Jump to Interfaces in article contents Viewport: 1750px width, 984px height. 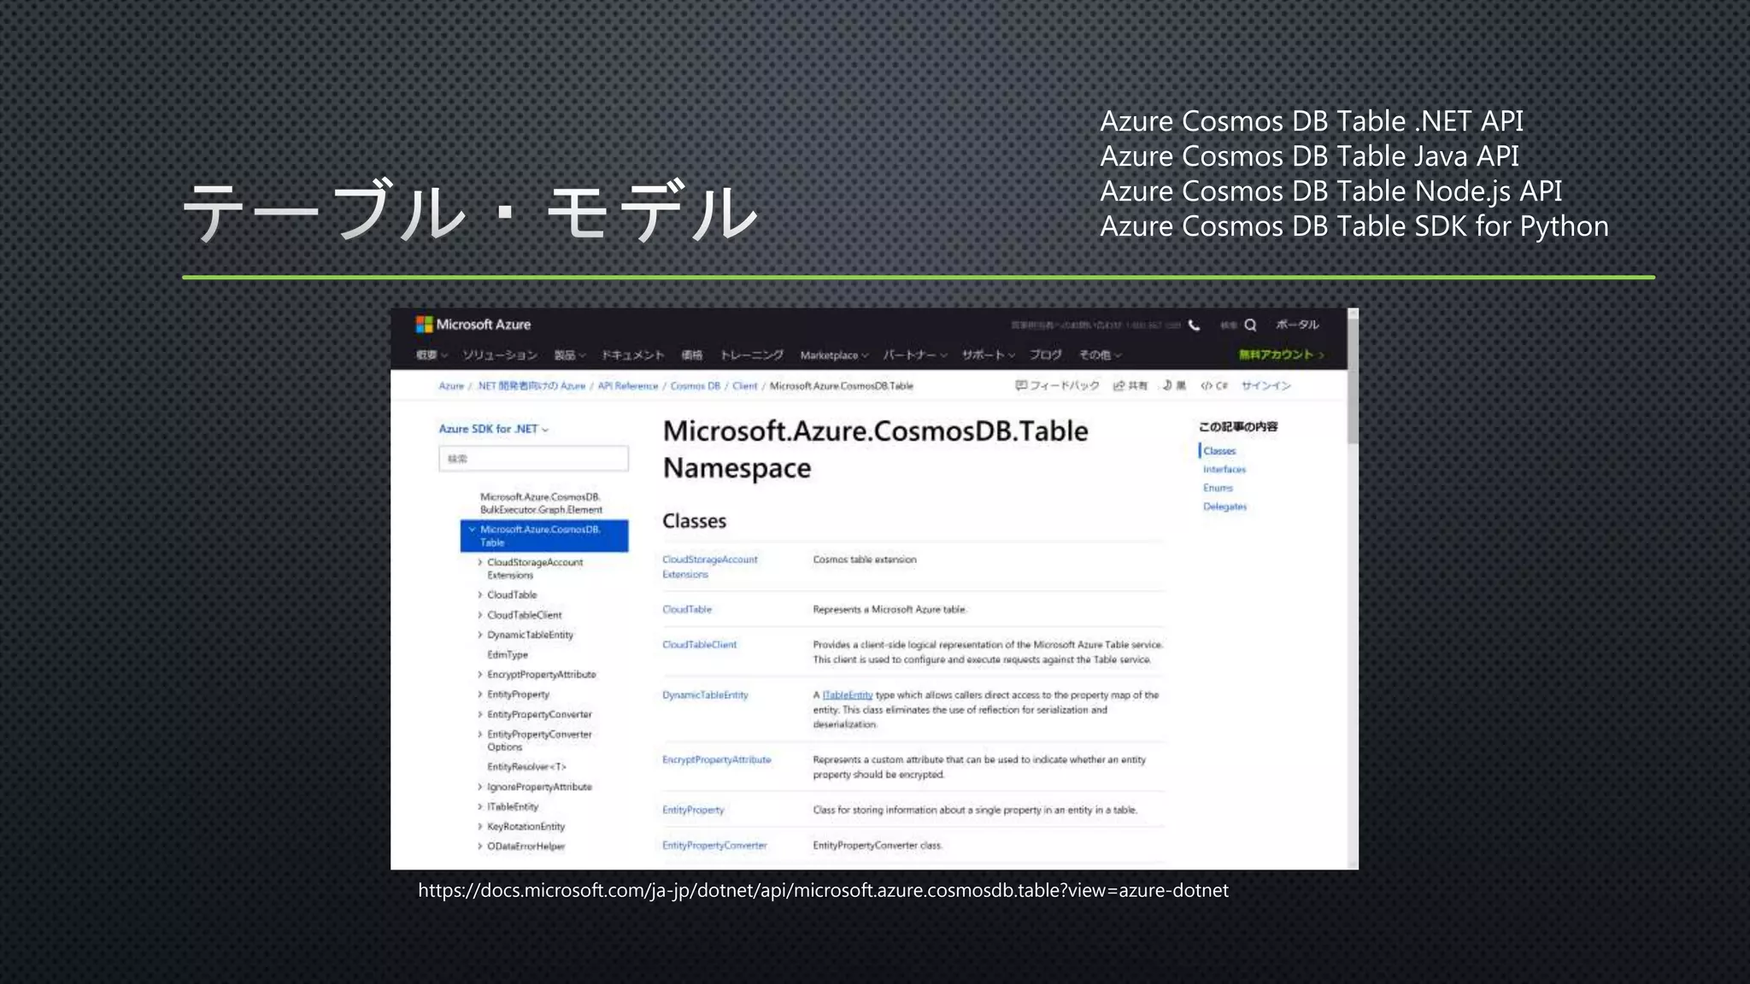point(1224,470)
